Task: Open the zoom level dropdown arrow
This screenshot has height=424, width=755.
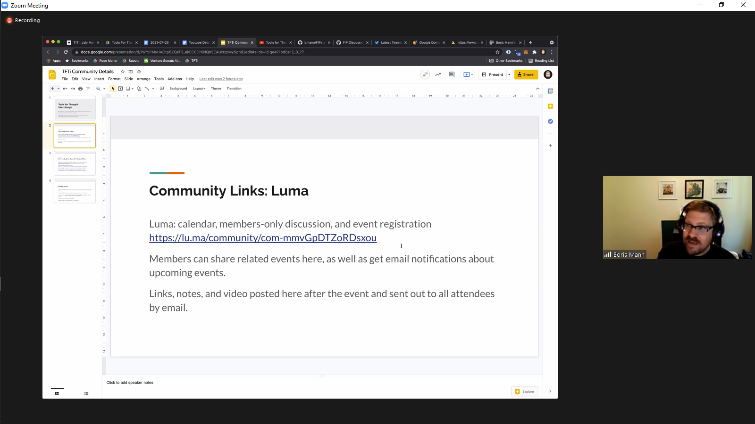Action: [x=104, y=89]
